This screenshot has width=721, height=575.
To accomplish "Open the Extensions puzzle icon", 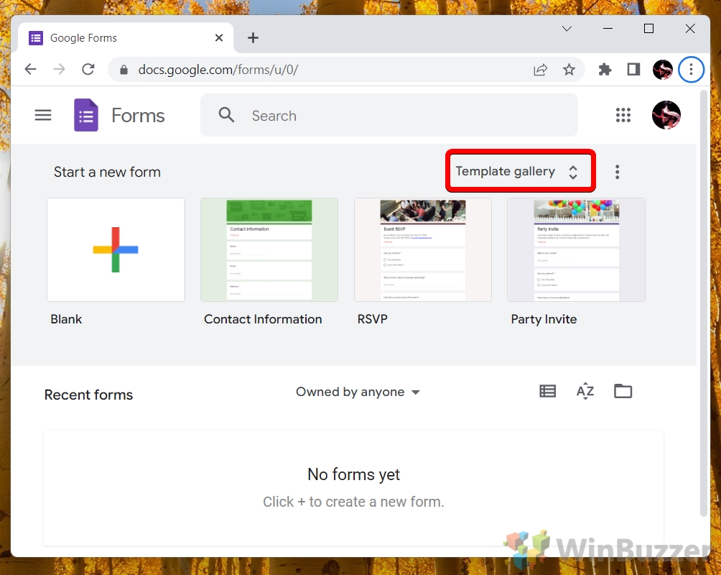I will (605, 70).
